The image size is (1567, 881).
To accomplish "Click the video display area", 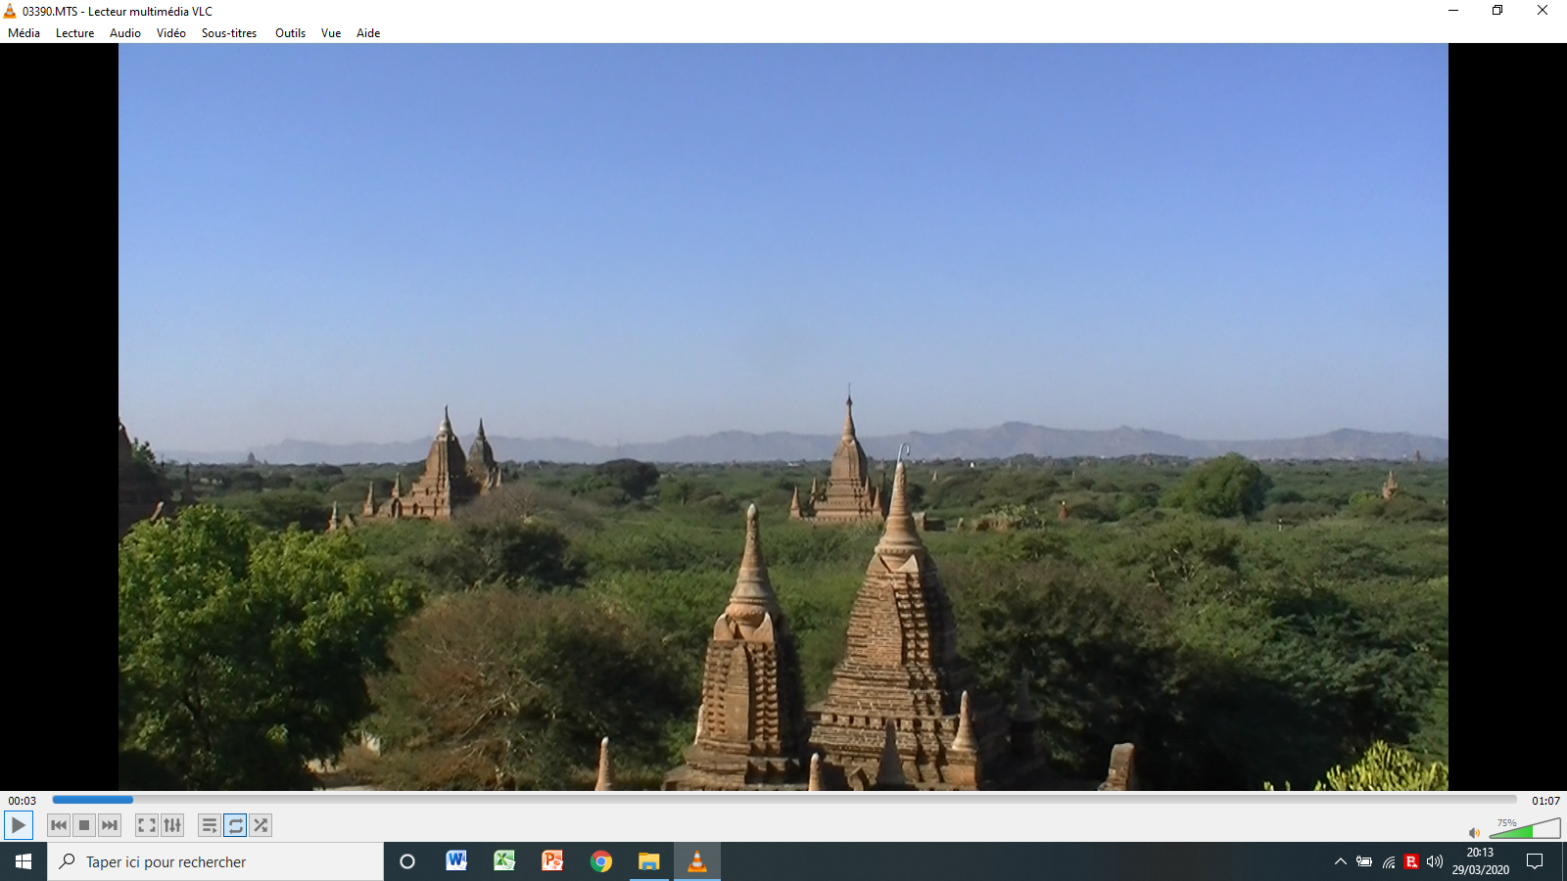I will [x=783, y=417].
